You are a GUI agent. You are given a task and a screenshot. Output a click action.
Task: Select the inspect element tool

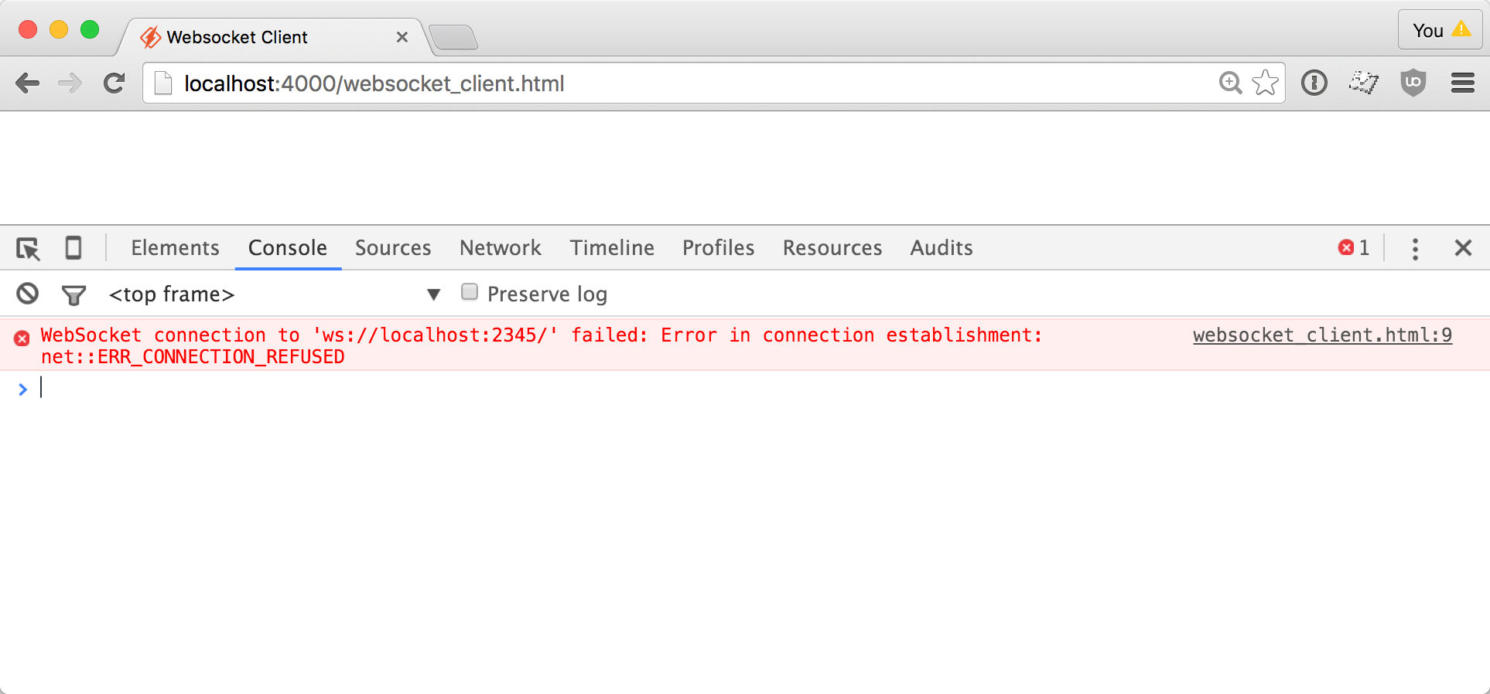point(28,248)
